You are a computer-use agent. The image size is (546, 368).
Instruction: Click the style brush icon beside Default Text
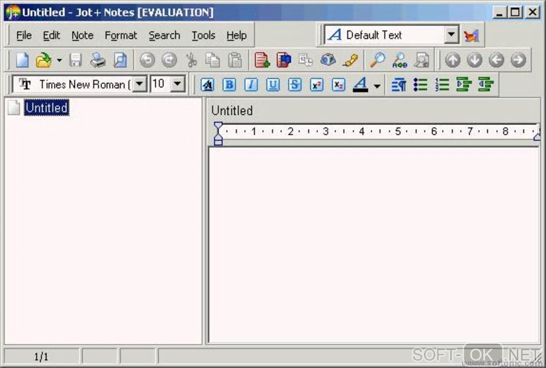pyautogui.click(x=472, y=35)
